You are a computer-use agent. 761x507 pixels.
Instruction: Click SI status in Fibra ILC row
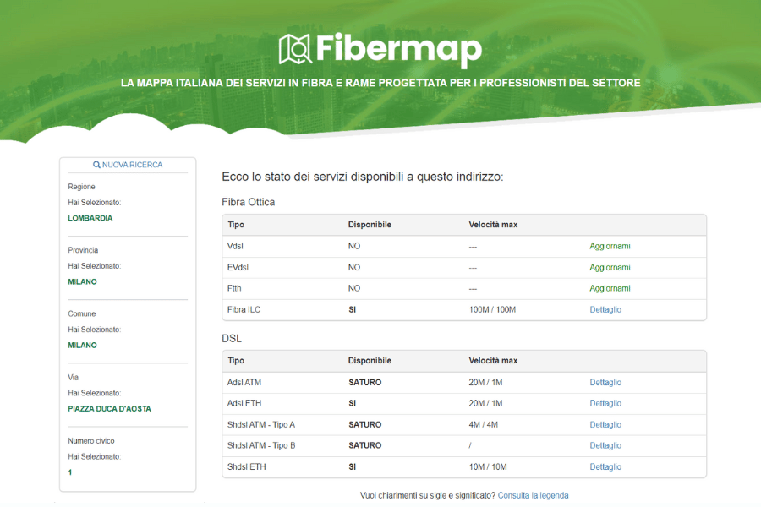(353, 309)
